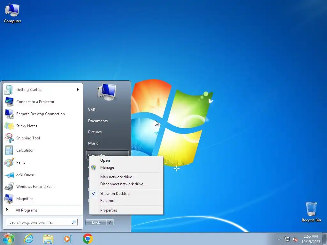
Task: Open the XPS Viewer icon
Action: click(x=9, y=174)
